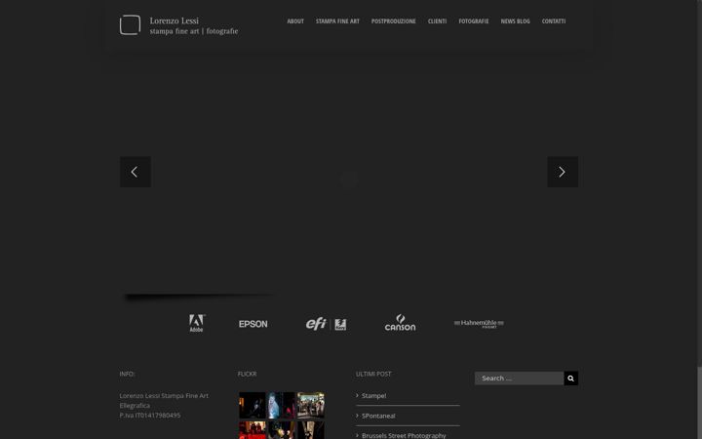Open the SPontanea! post link

(378, 416)
